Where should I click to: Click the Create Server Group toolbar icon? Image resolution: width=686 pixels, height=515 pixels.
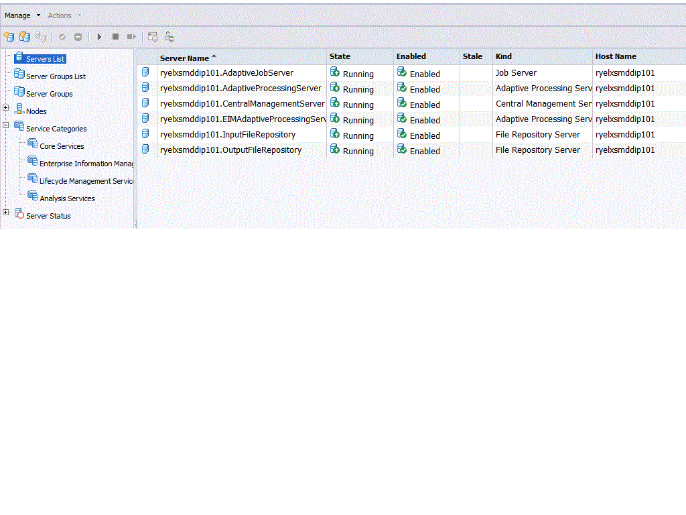pyautogui.click(x=25, y=37)
